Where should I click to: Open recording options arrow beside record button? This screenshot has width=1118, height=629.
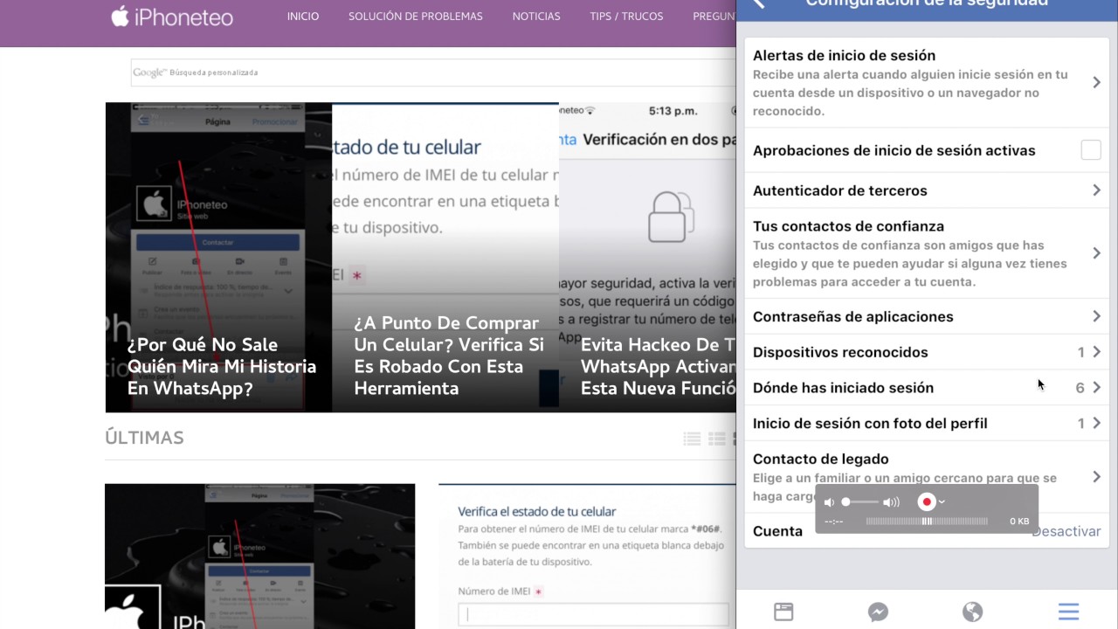[942, 501]
